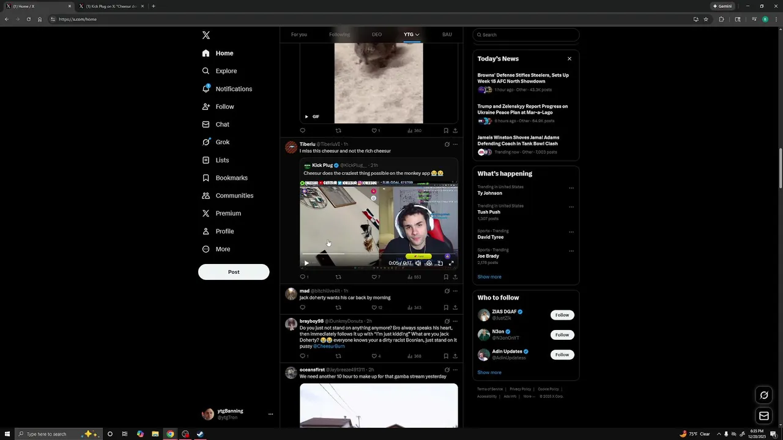Reply to Tiberiu's post
This screenshot has height=440, width=783.
[x=302, y=277]
